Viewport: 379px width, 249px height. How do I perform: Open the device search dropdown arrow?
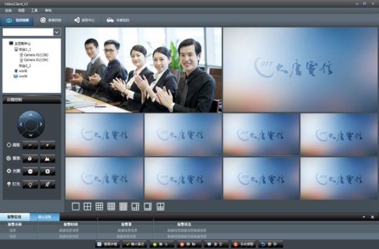tap(57, 32)
